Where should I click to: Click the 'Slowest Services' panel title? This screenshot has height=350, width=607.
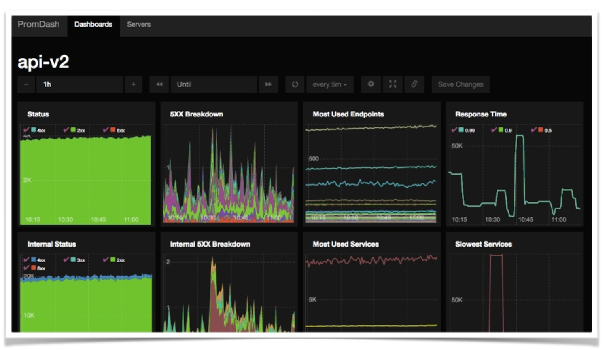click(484, 244)
